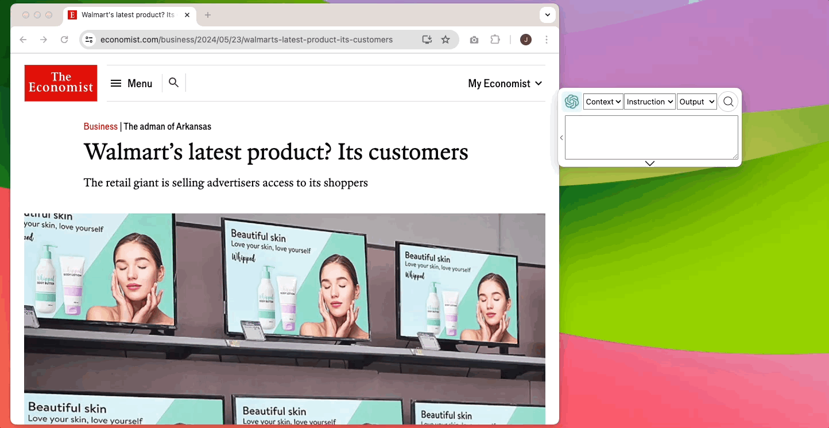Click the install app icon in address bar

[427, 40]
